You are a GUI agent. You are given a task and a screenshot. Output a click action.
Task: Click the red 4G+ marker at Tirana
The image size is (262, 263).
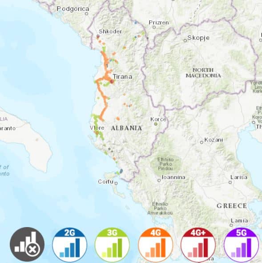pyautogui.click(x=112, y=82)
